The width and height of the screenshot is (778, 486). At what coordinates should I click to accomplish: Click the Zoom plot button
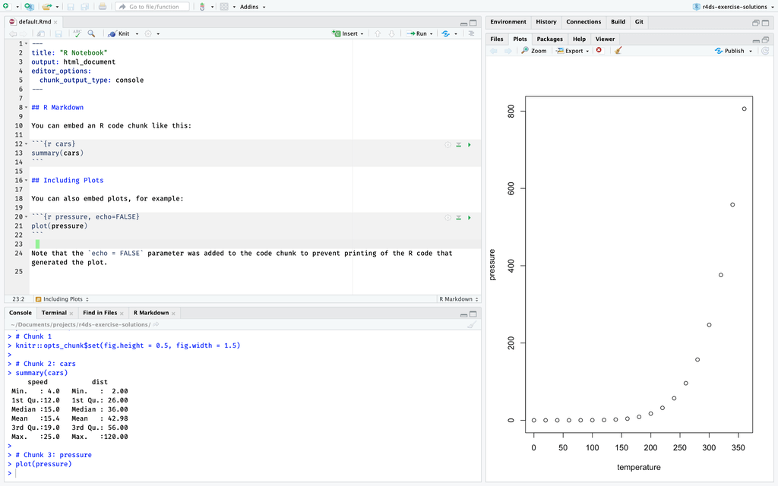coord(534,51)
